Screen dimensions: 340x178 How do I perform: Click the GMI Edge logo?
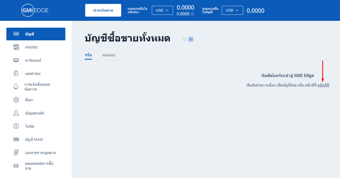[x=35, y=10]
